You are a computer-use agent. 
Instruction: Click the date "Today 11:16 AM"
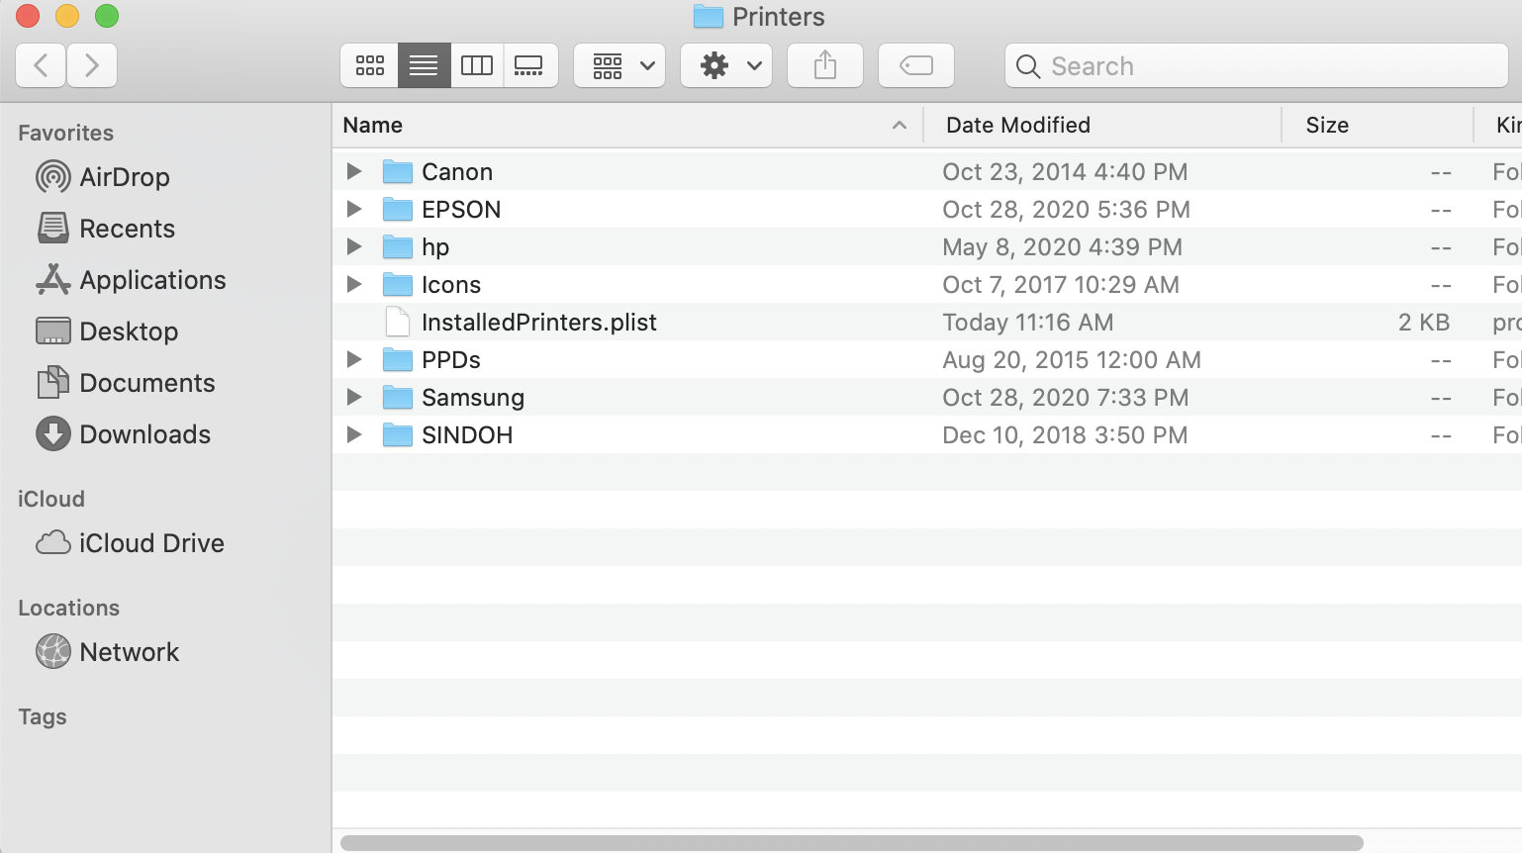[1028, 323]
